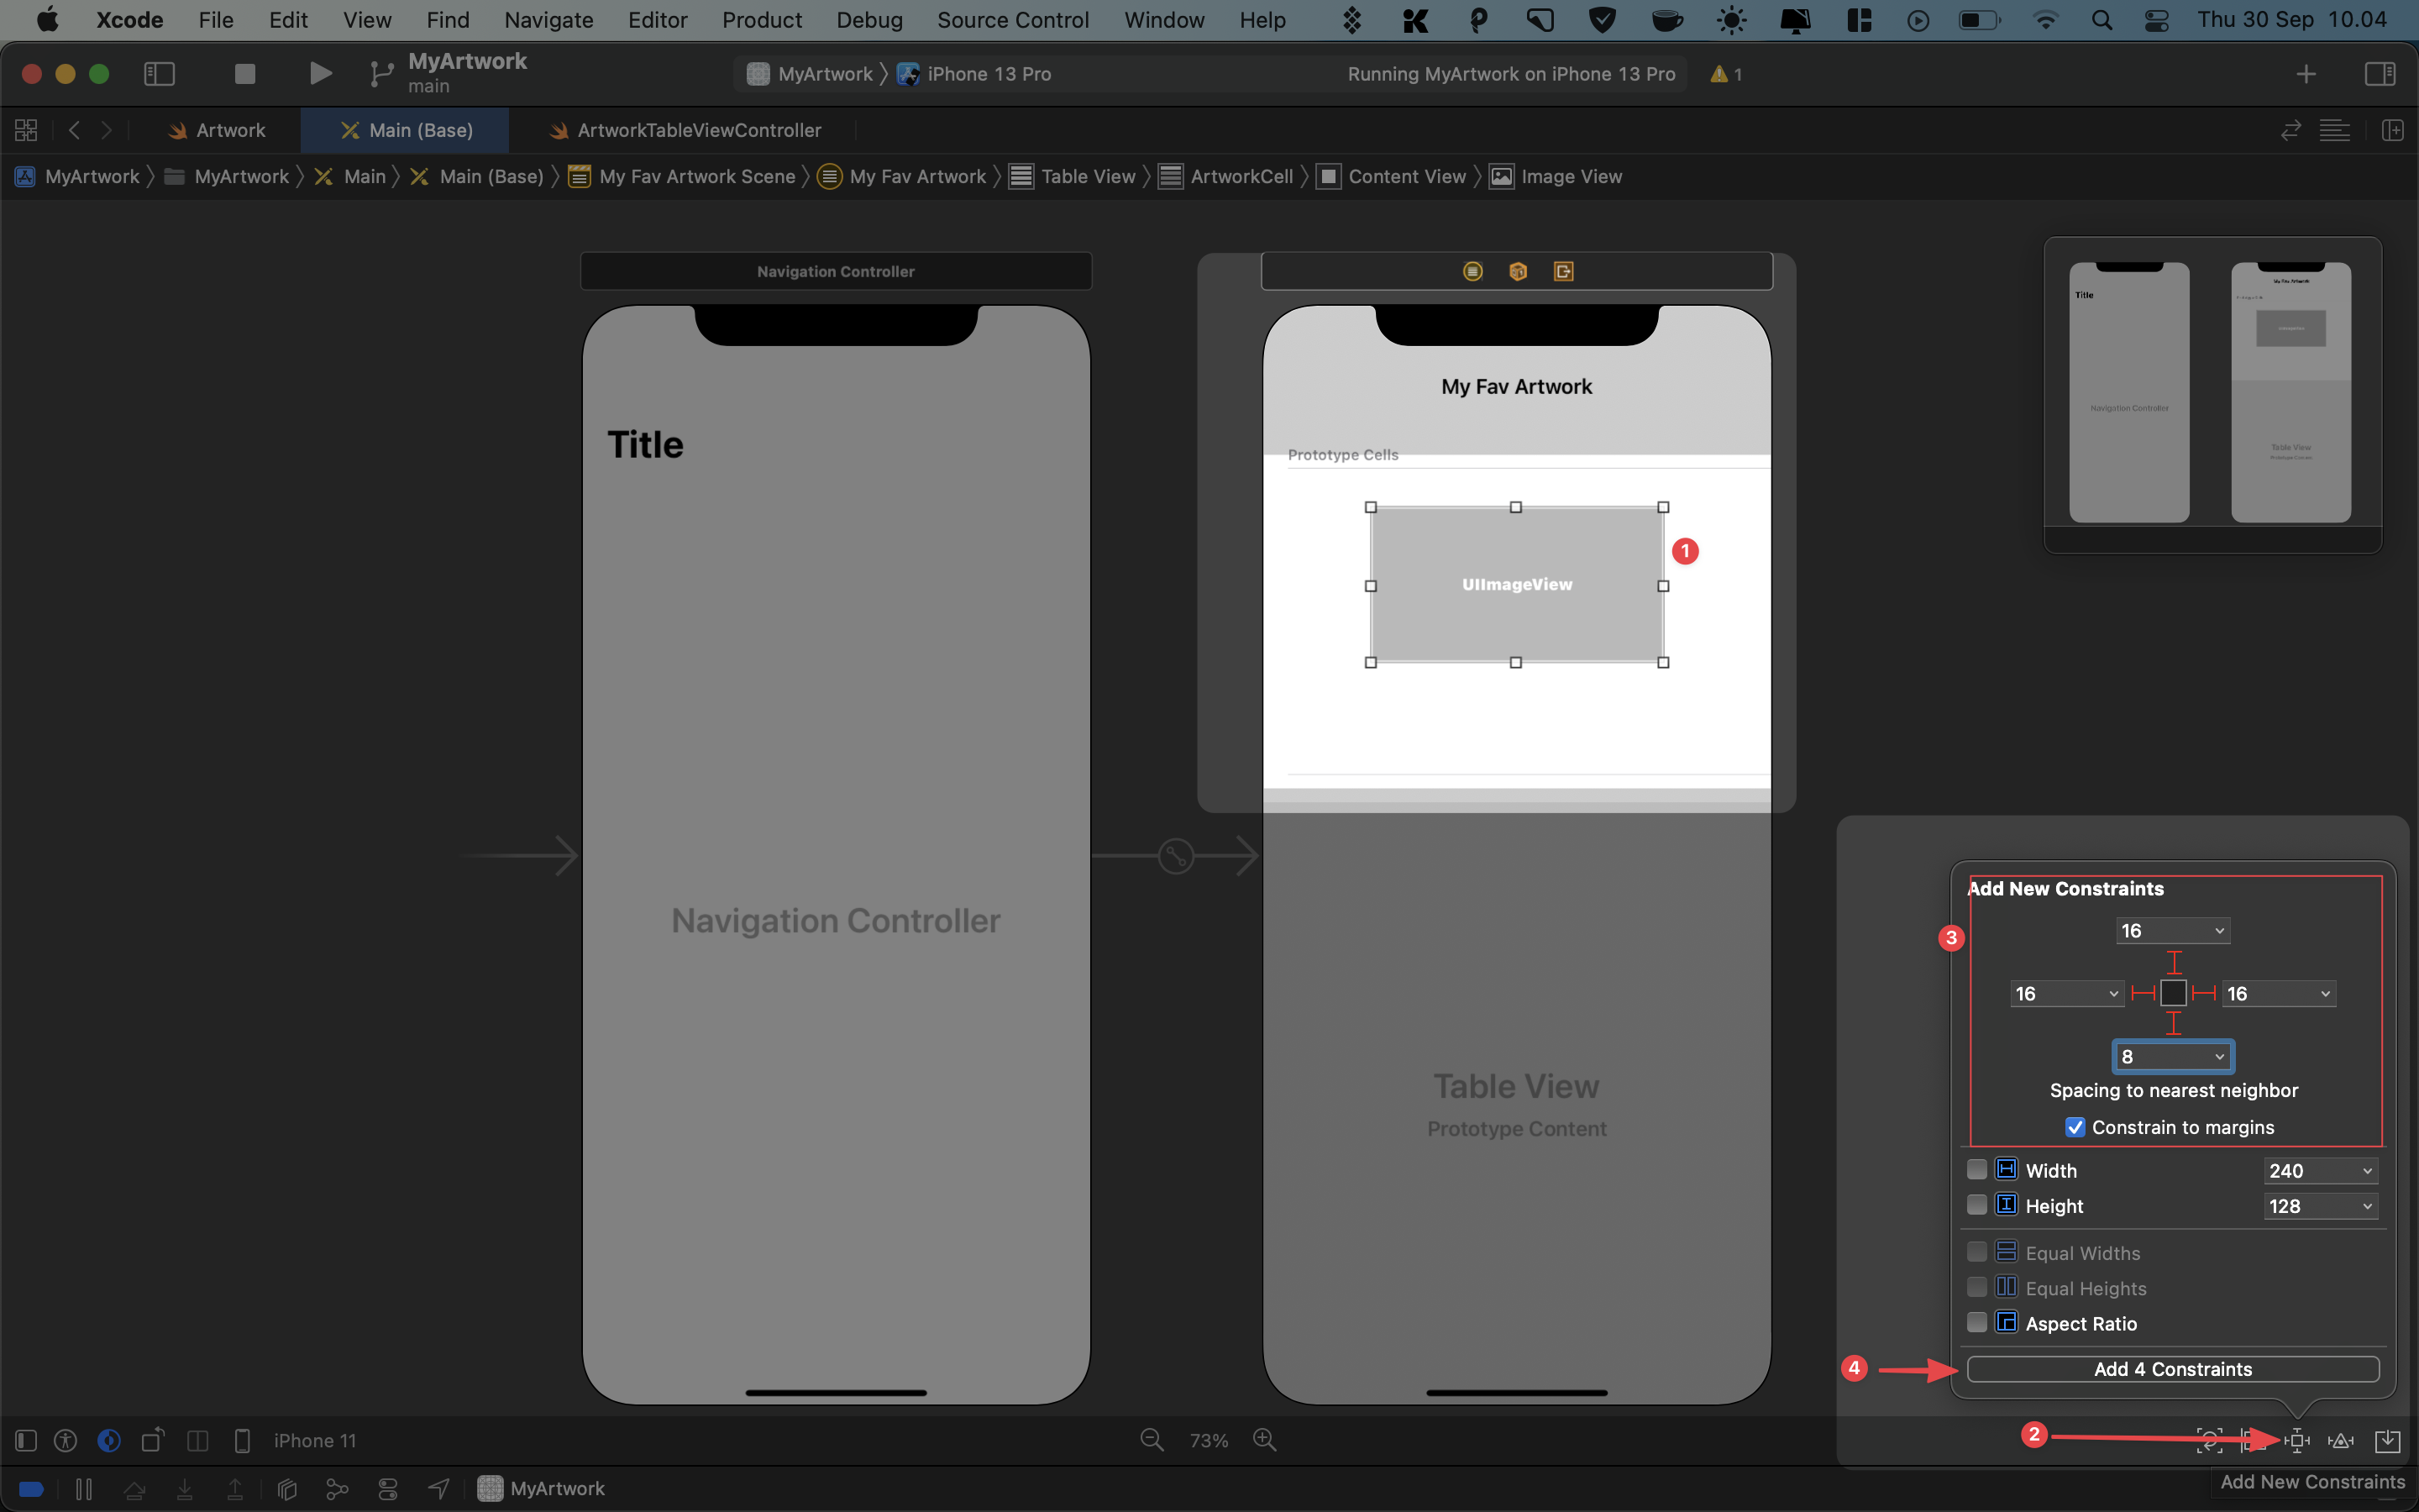Show the document outline panel
This screenshot has height=1512, width=2419.
click(x=26, y=1440)
